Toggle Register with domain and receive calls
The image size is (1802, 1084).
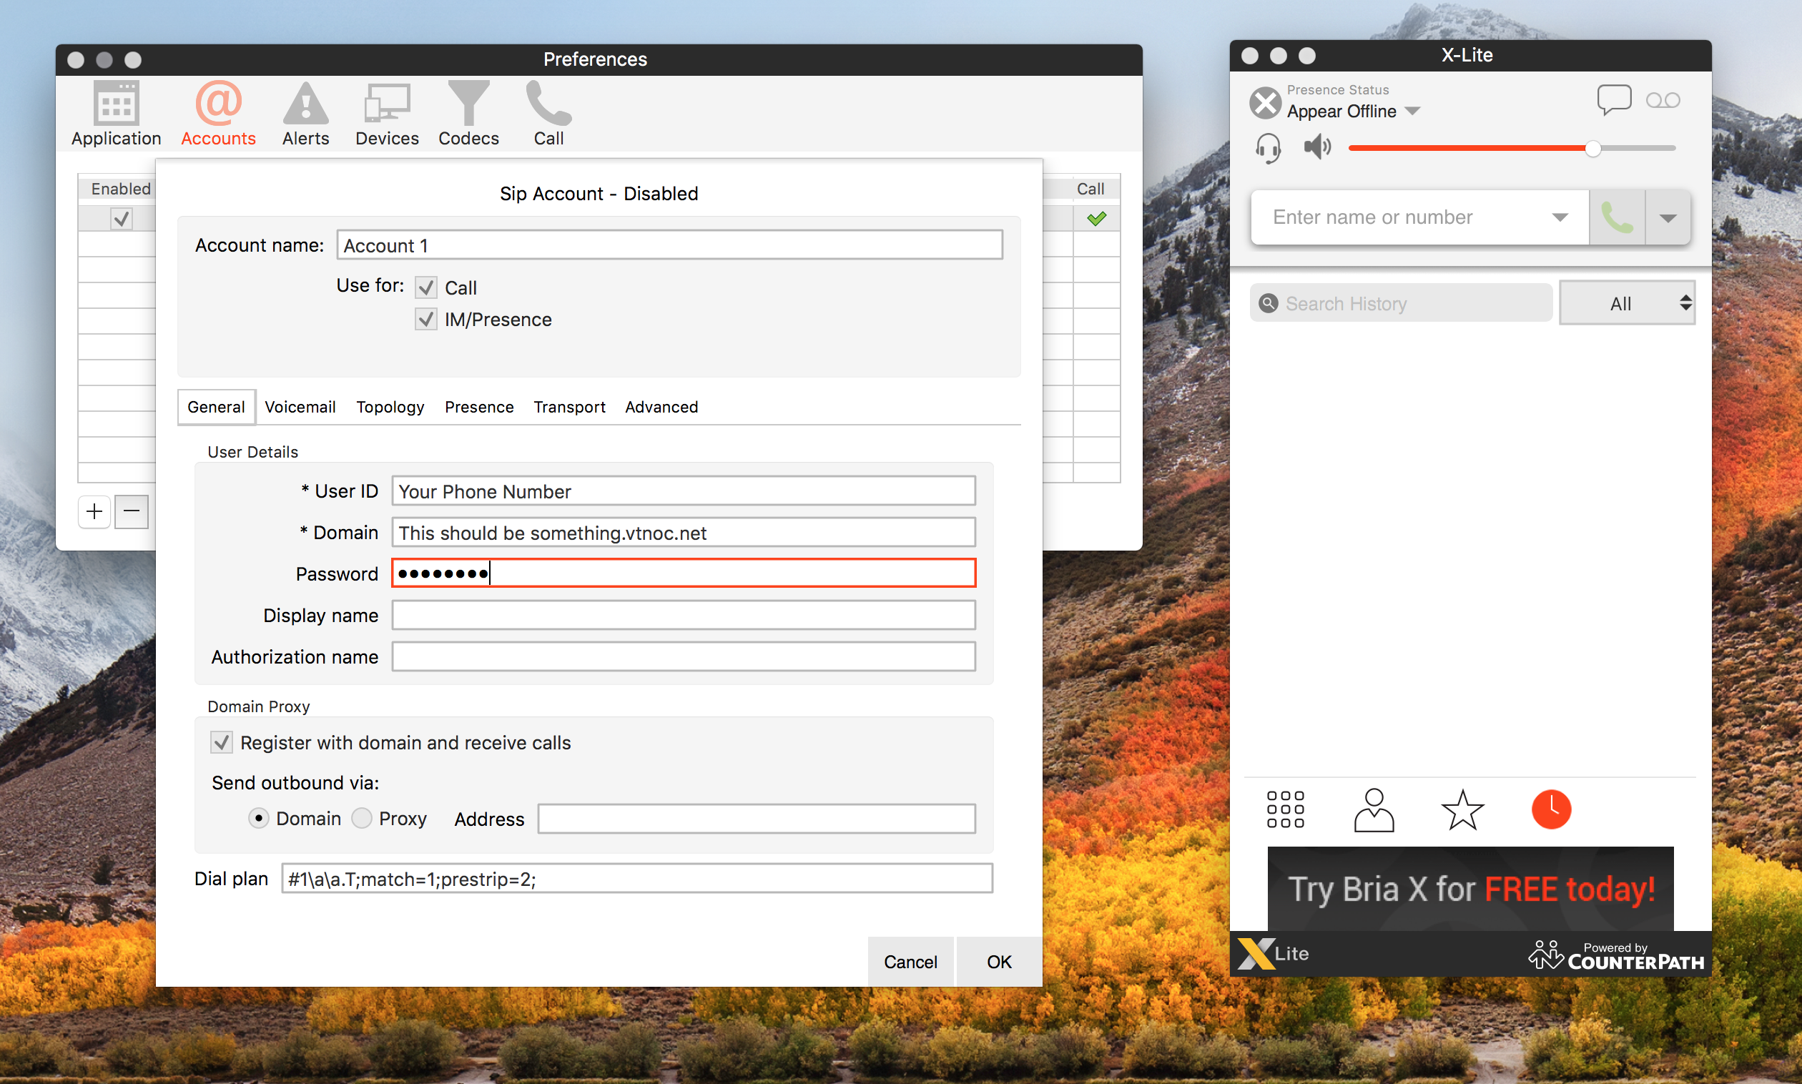pos(222,742)
